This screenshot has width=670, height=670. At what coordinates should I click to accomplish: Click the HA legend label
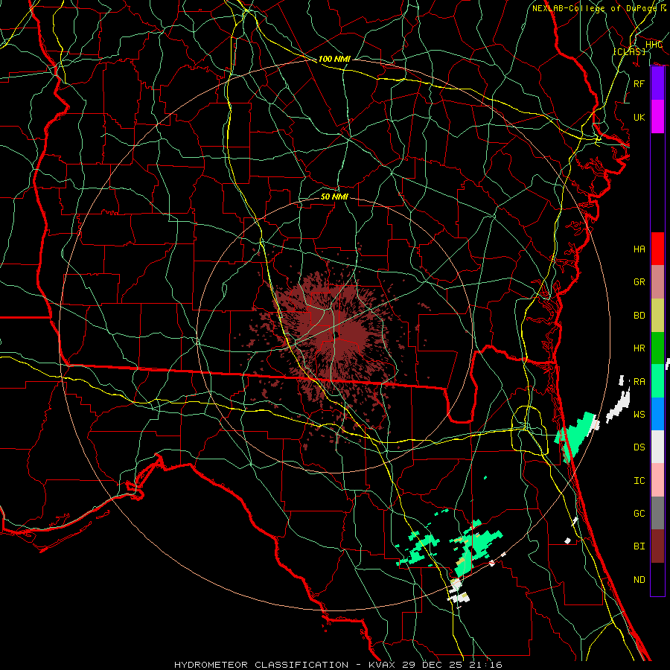click(x=639, y=249)
